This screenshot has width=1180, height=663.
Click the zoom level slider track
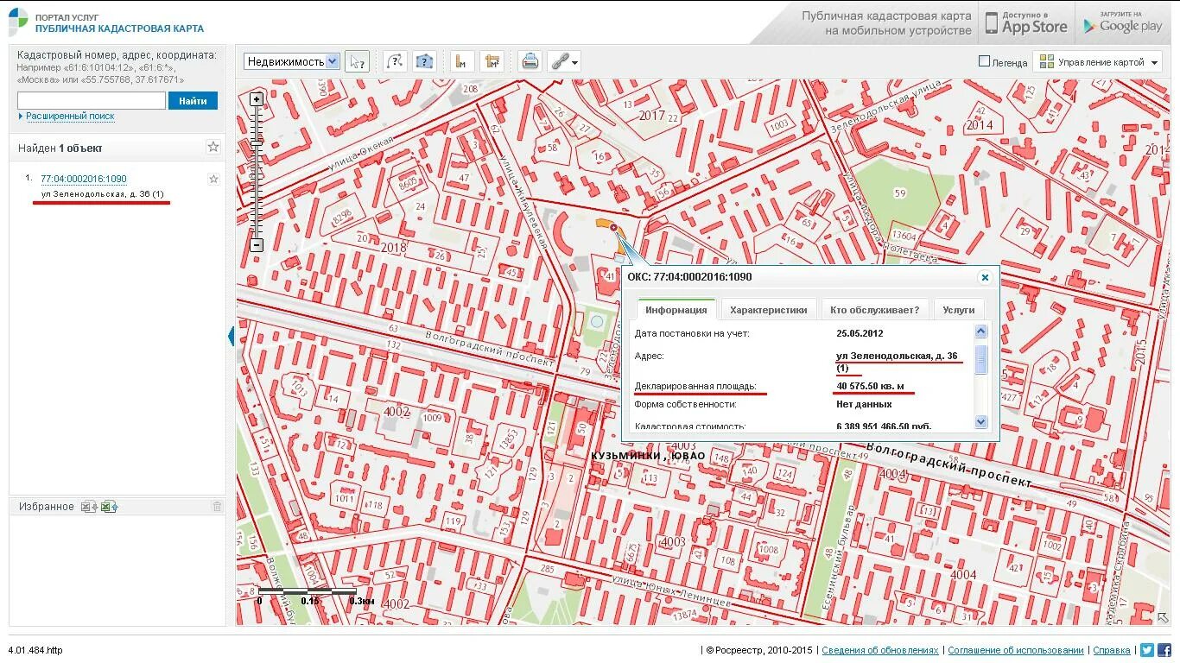257,173
